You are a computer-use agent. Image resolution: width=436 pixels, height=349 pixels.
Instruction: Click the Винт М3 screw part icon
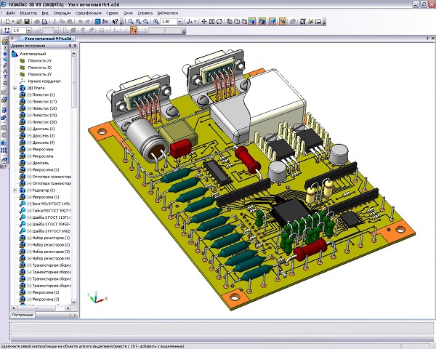pyautogui.click(x=23, y=203)
